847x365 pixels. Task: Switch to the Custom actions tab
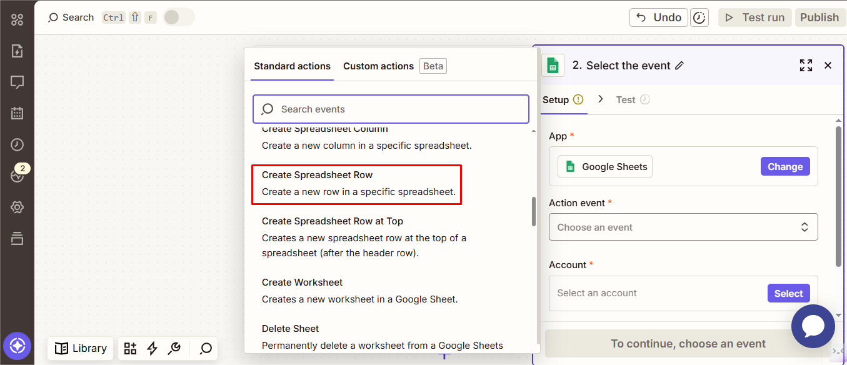pos(378,66)
